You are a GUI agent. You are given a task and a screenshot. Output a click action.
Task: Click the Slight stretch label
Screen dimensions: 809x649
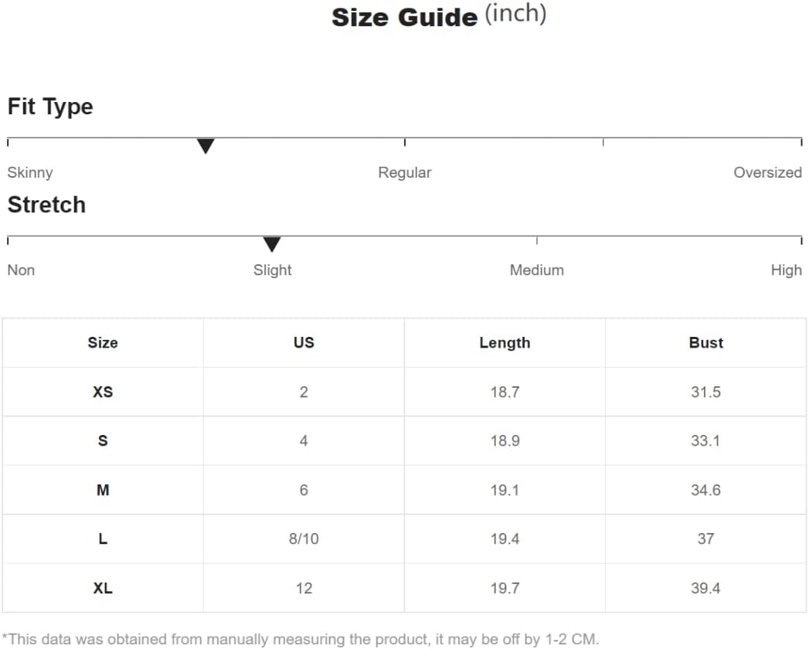point(273,270)
